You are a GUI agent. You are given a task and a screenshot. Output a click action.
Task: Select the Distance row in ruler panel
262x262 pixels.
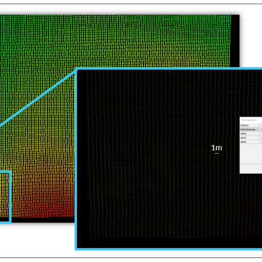coord(251,125)
